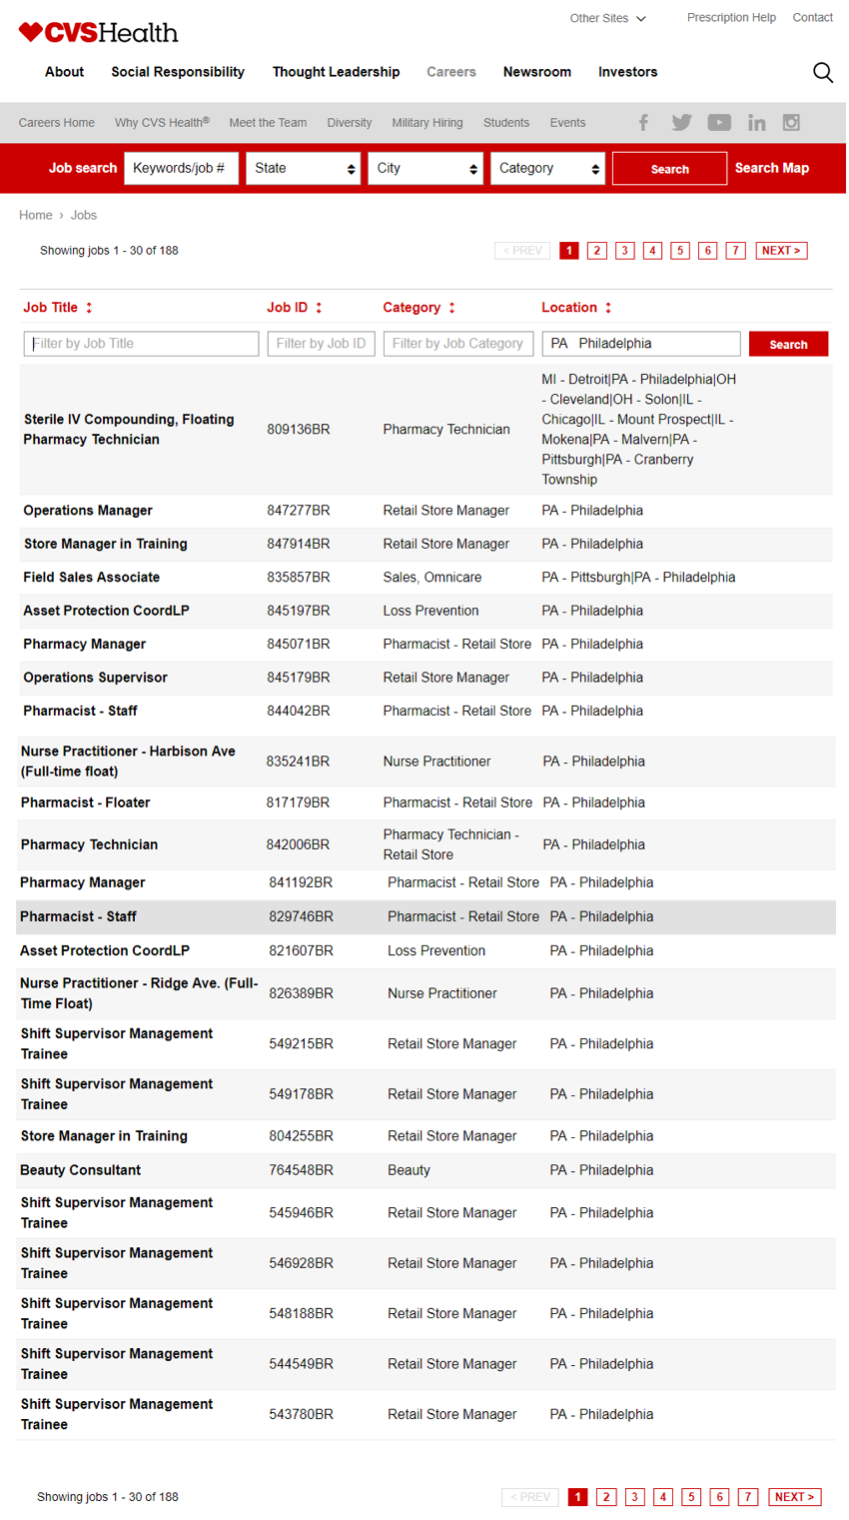849x1520 pixels.
Task: Open the About menu
Action: point(64,72)
